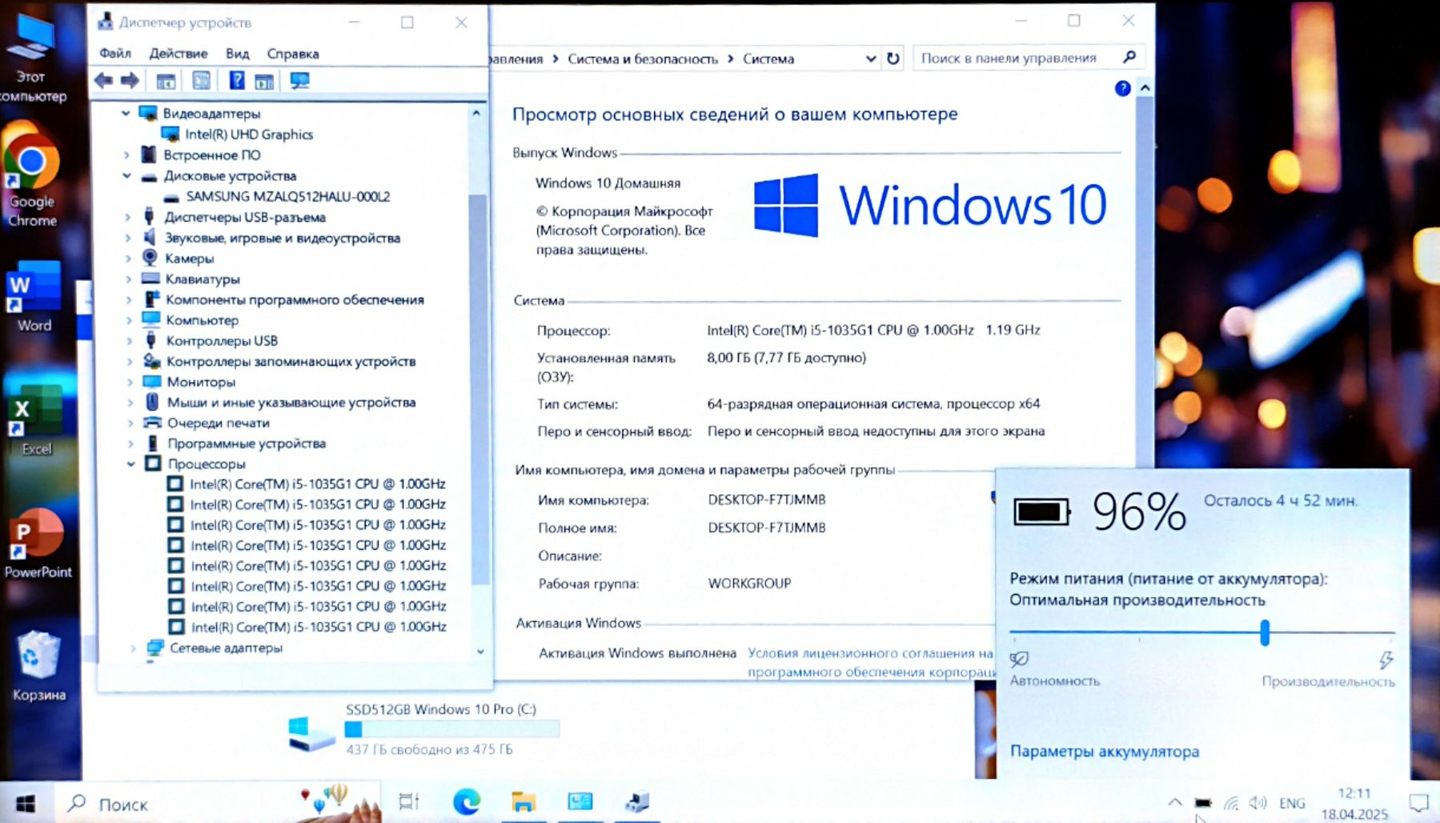This screenshot has height=823, width=1440.
Task: Launch Microsoft Edge from taskbar
Action: (x=467, y=801)
